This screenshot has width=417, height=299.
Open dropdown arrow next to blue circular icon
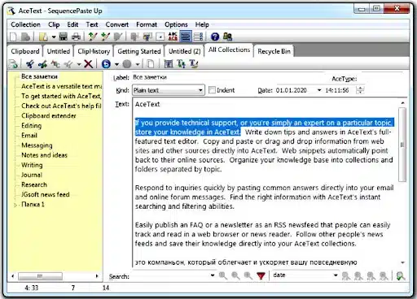(x=116, y=64)
